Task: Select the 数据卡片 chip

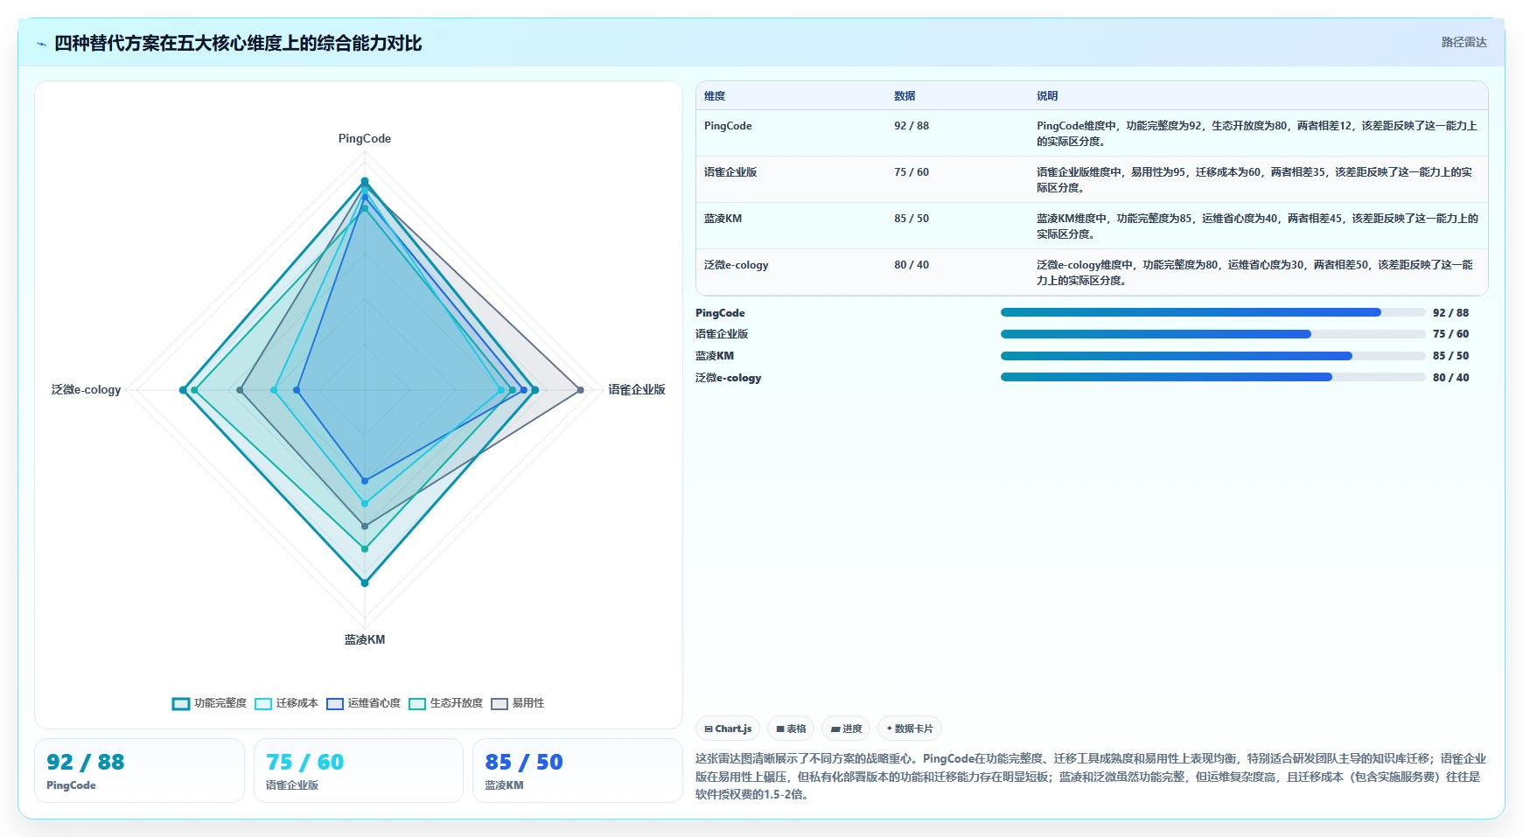Action: pos(910,729)
